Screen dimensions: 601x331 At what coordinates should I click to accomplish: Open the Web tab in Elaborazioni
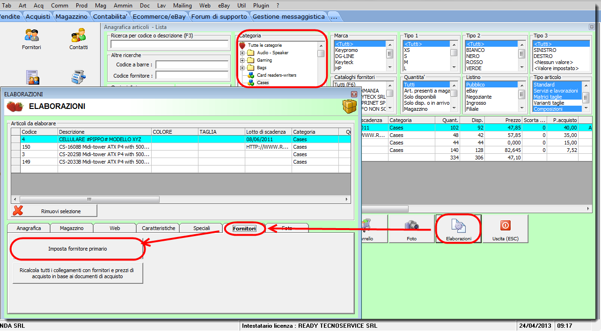point(115,228)
